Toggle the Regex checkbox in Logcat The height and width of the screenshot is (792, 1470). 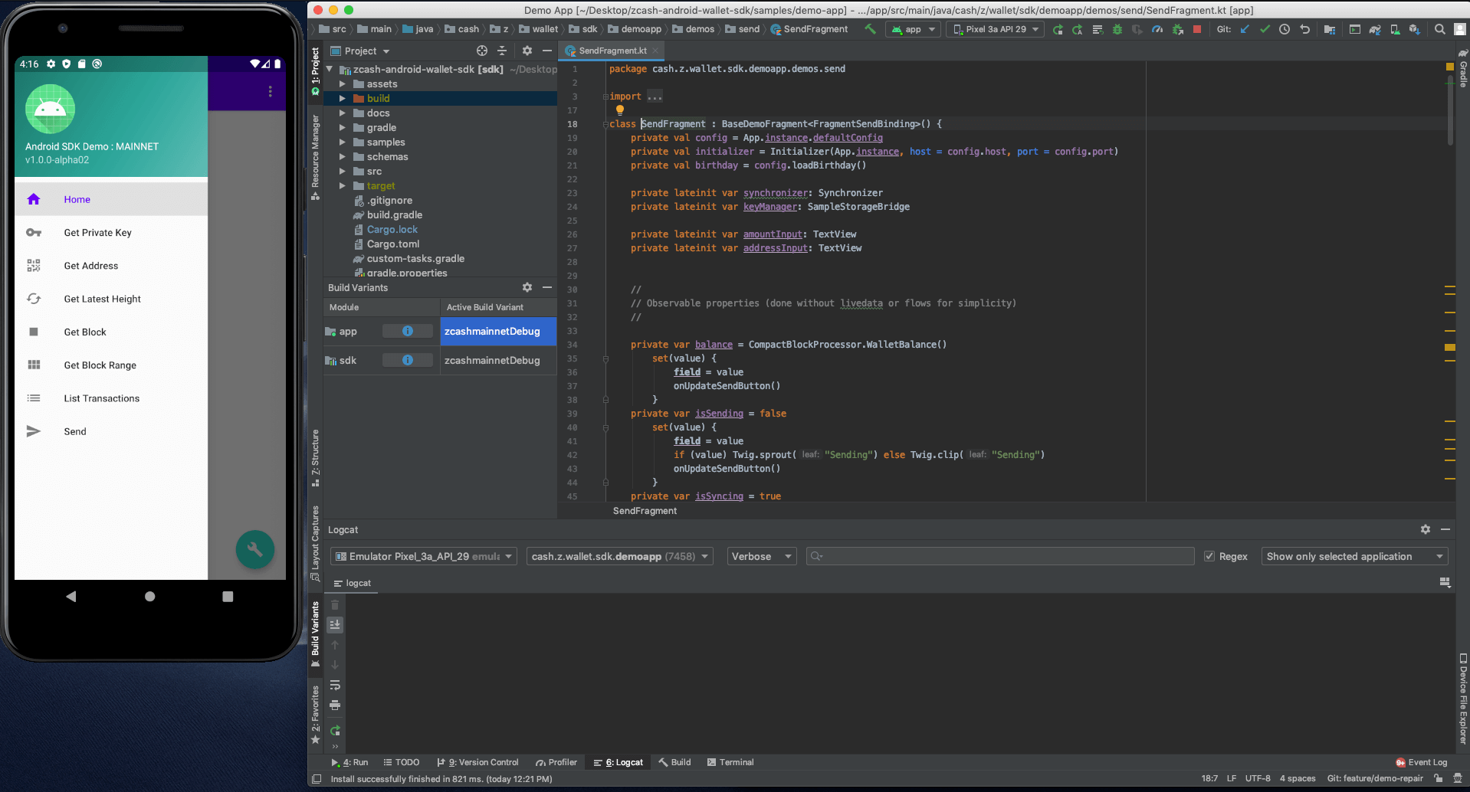[x=1209, y=557]
